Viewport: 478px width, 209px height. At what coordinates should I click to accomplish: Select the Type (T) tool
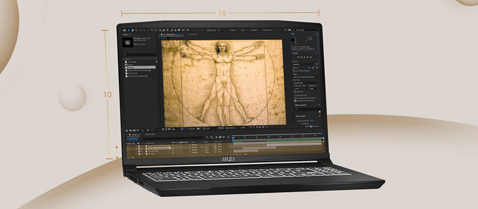[167, 30]
